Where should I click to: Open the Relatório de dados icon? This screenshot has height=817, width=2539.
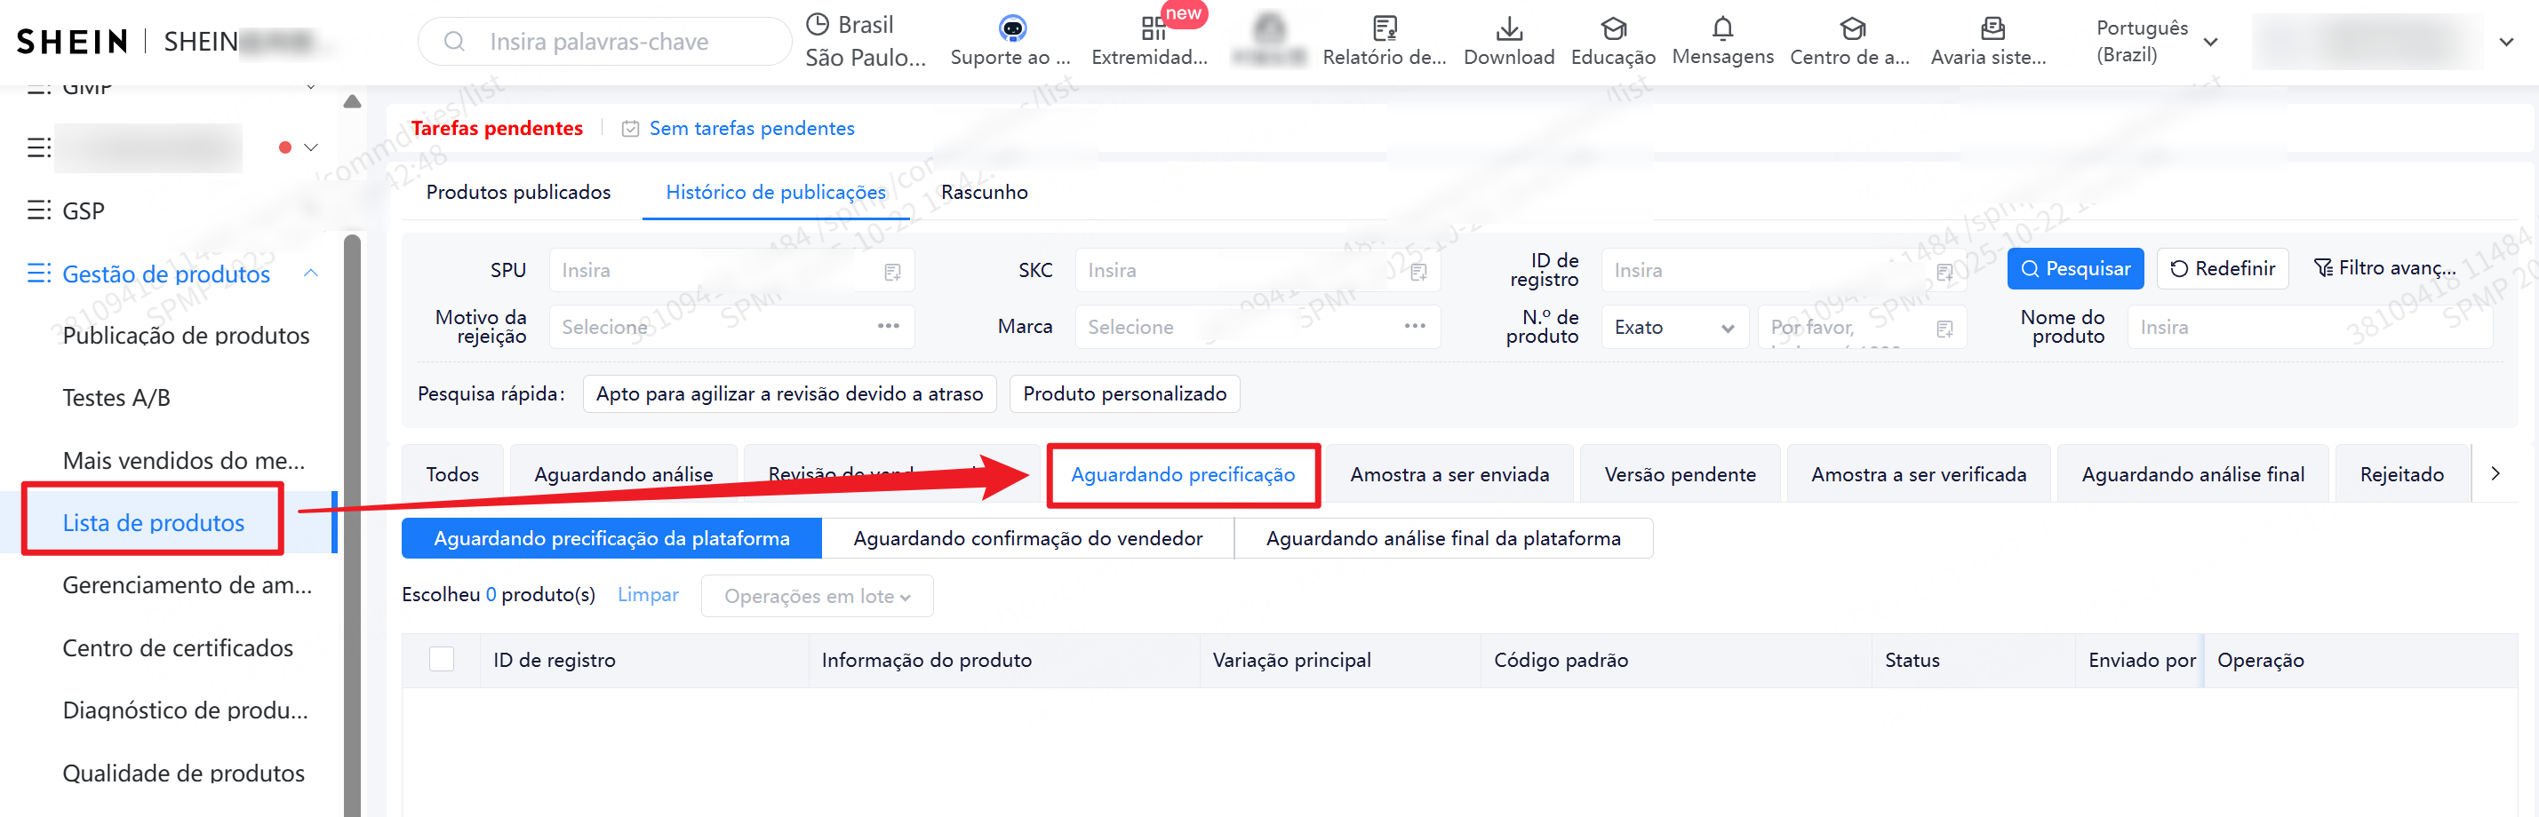point(1385,29)
